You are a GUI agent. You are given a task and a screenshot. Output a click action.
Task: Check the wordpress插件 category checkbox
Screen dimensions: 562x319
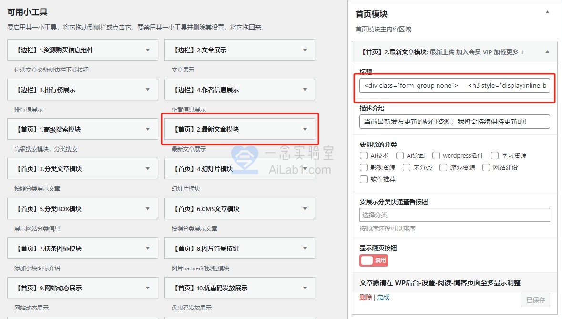click(436, 155)
